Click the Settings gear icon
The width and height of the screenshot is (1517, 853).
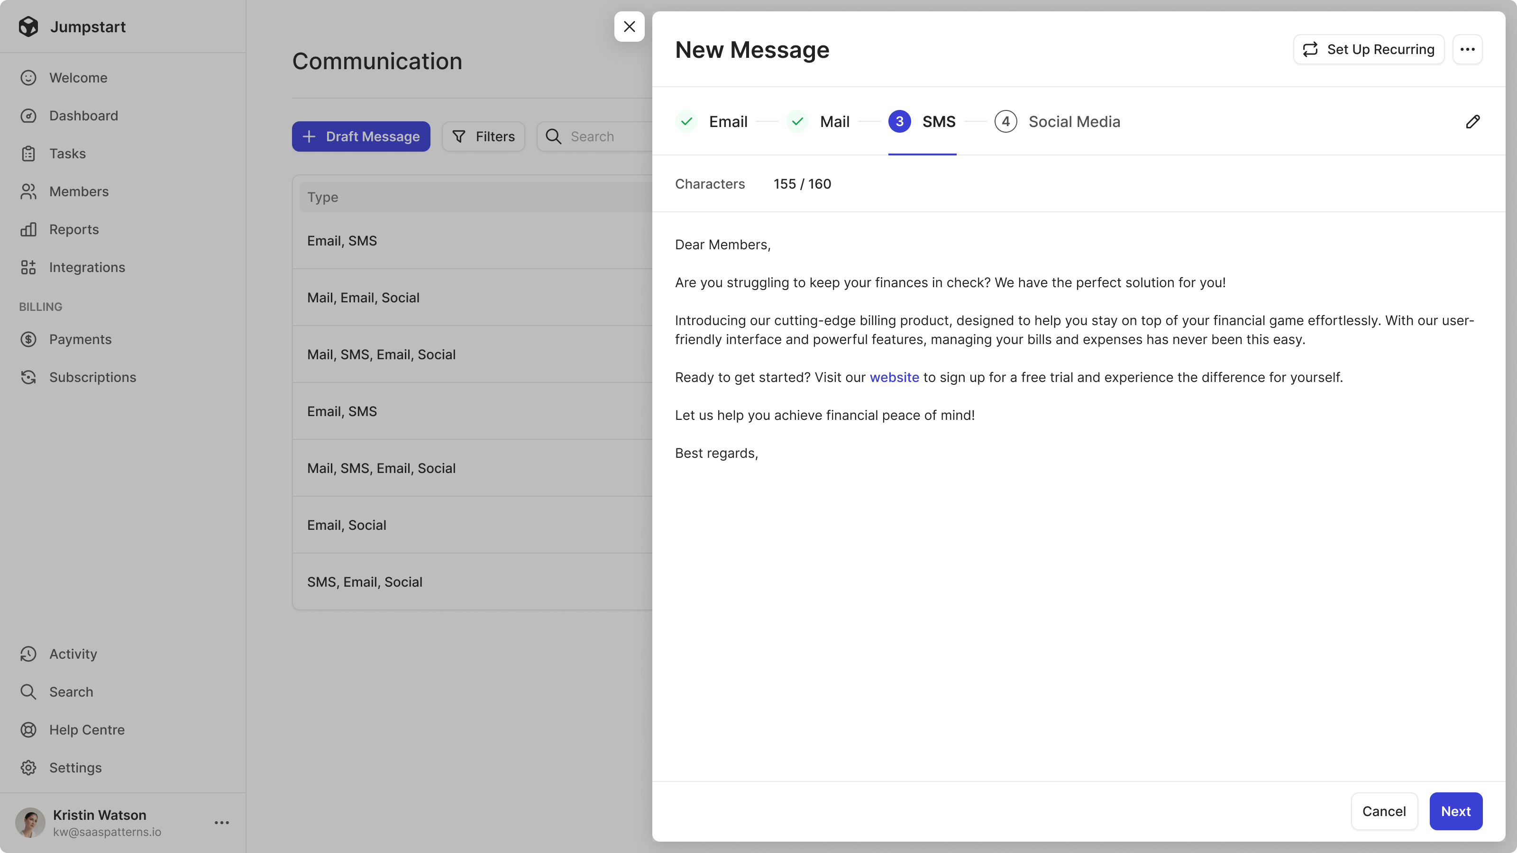coord(28,768)
